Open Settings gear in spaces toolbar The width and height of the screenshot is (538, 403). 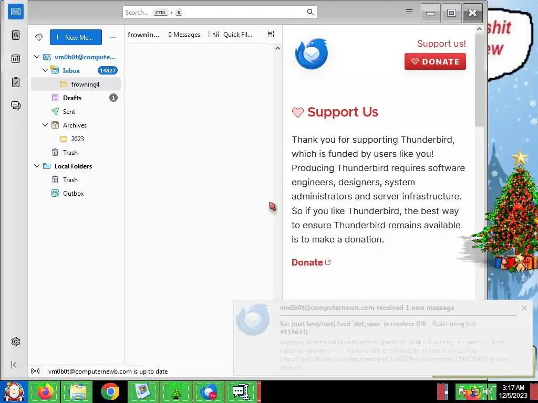point(15,342)
